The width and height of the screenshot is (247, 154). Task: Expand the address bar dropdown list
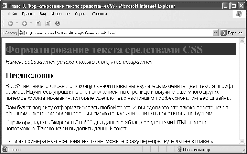215,33
